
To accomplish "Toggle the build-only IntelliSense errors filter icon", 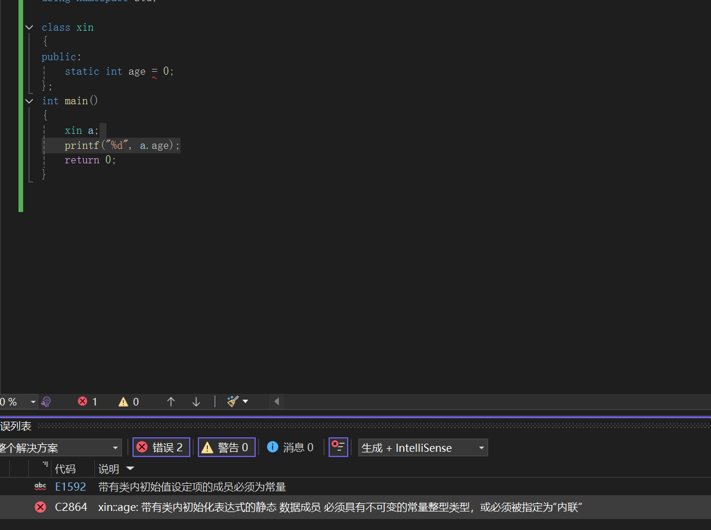I will point(338,447).
